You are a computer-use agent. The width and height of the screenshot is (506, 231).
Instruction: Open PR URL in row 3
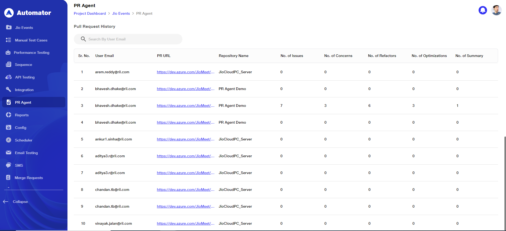click(x=186, y=106)
